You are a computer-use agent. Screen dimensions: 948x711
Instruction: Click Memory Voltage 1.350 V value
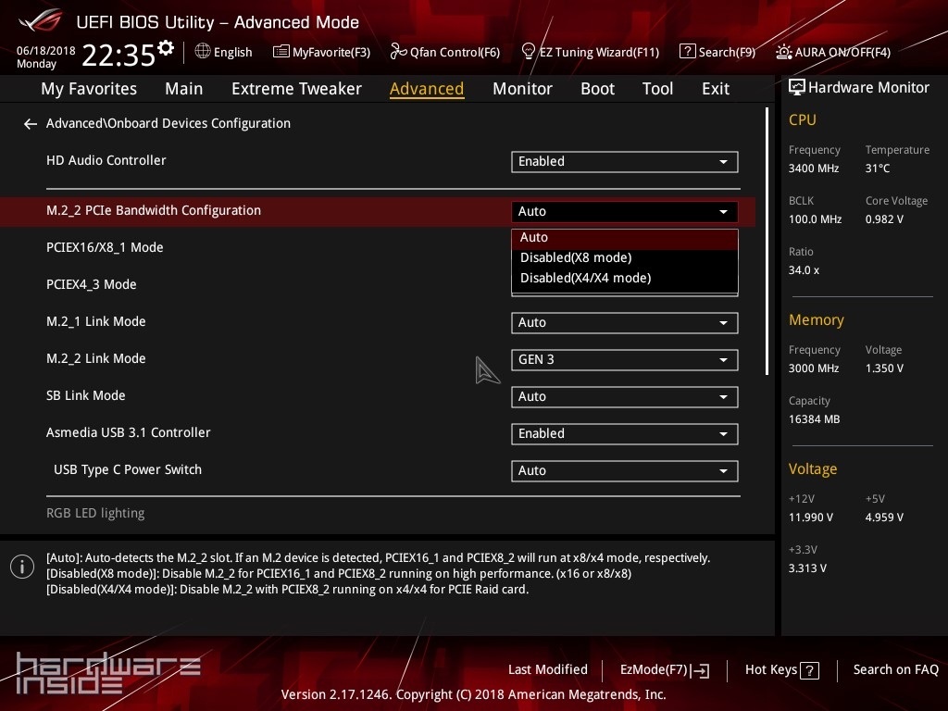884,368
